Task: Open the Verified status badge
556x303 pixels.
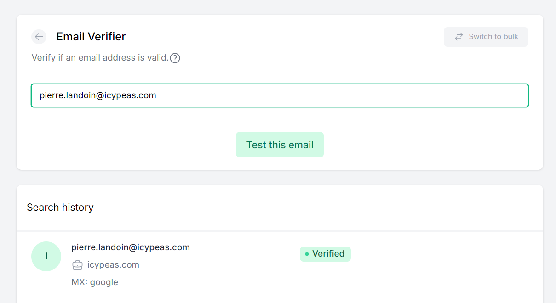Action: point(325,254)
